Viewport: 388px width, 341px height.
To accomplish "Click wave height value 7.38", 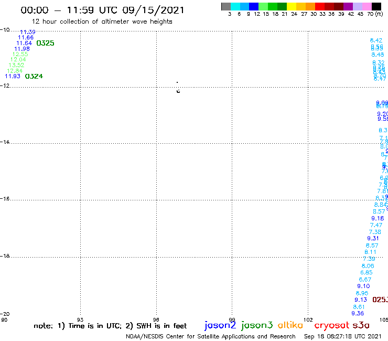I will (x=375, y=232).
